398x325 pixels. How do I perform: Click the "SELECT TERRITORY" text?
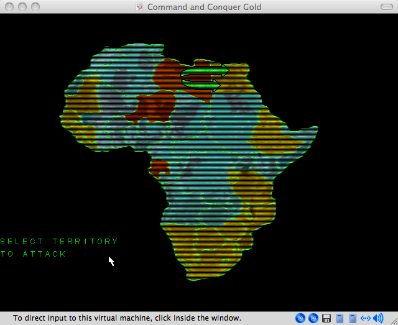[x=59, y=242]
